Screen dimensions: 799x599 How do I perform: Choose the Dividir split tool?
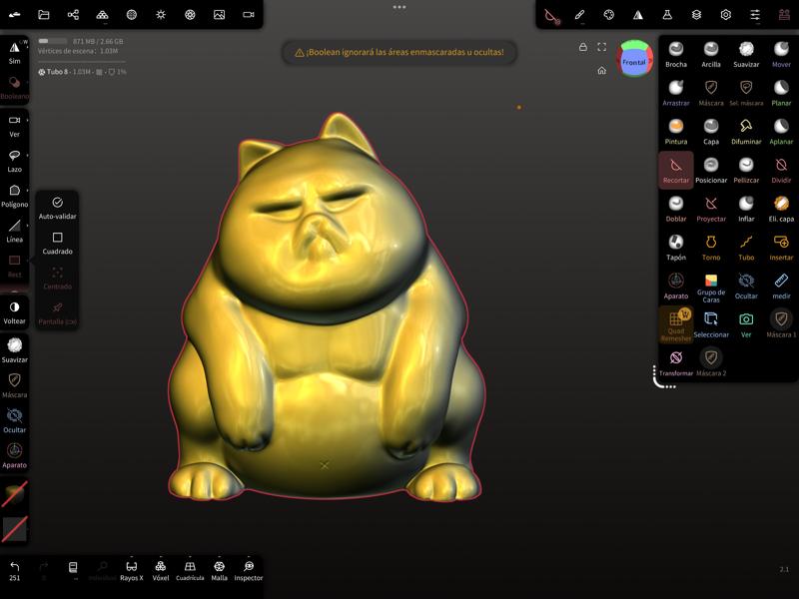point(781,171)
